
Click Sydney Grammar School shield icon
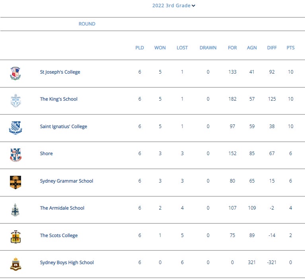click(16, 182)
